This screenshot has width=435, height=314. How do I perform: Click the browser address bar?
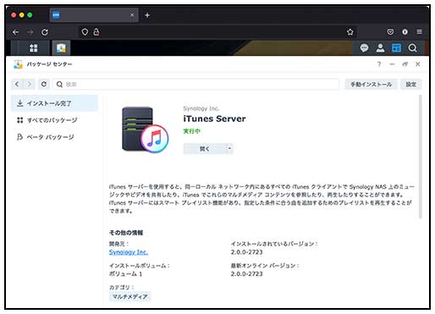point(217,32)
